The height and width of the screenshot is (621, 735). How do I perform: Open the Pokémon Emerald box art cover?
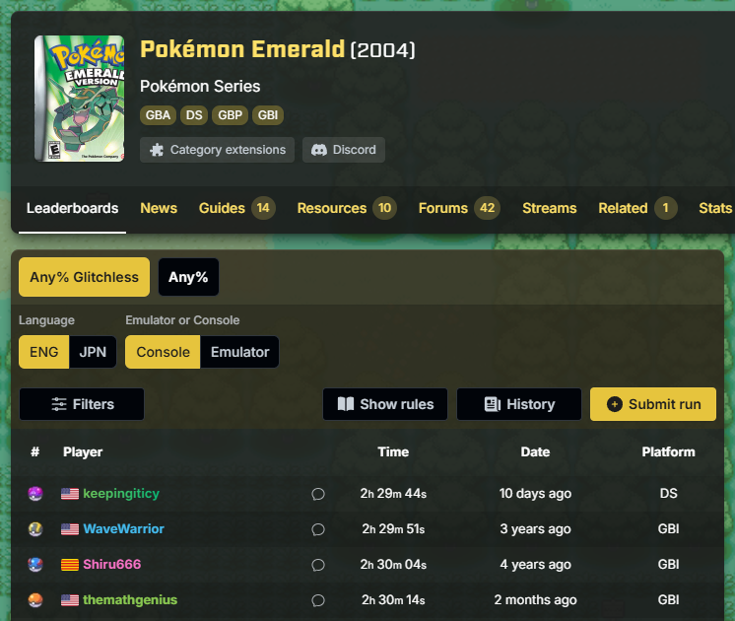pyautogui.click(x=79, y=99)
